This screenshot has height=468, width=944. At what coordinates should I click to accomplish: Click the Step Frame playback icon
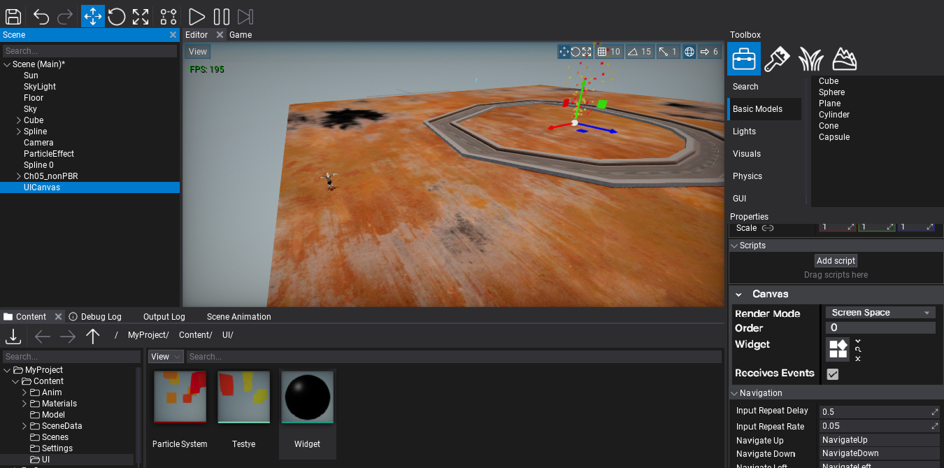[244, 16]
